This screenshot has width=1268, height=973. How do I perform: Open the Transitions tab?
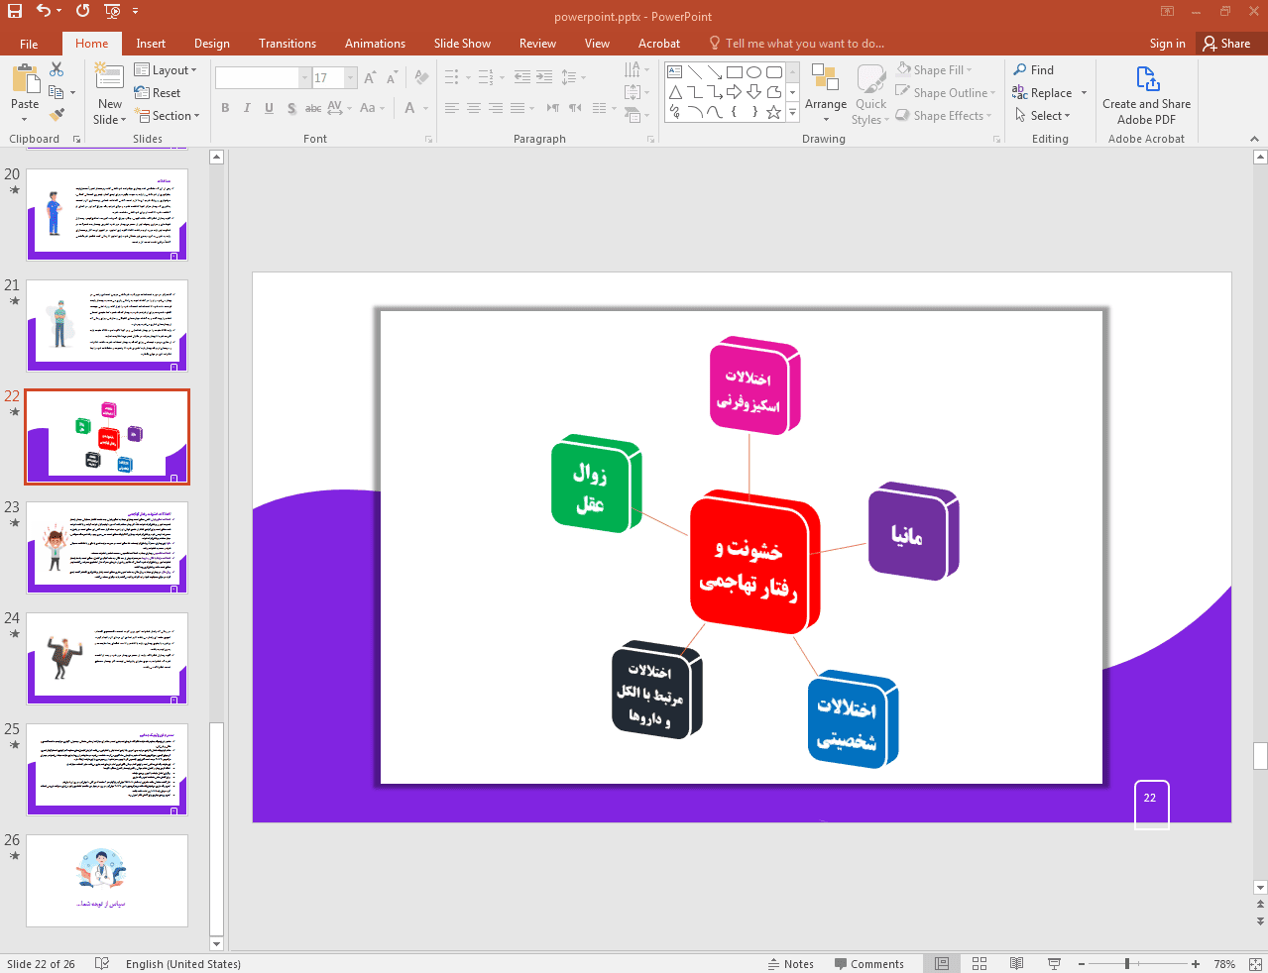tap(287, 44)
